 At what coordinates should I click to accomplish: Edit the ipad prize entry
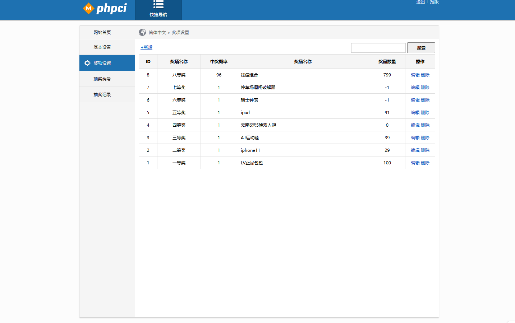(x=415, y=112)
